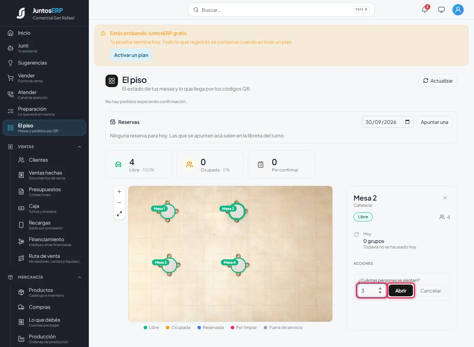The image size is (474, 347).
Task: Open Presupuestos quotations
Action: pyautogui.click(x=49, y=192)
